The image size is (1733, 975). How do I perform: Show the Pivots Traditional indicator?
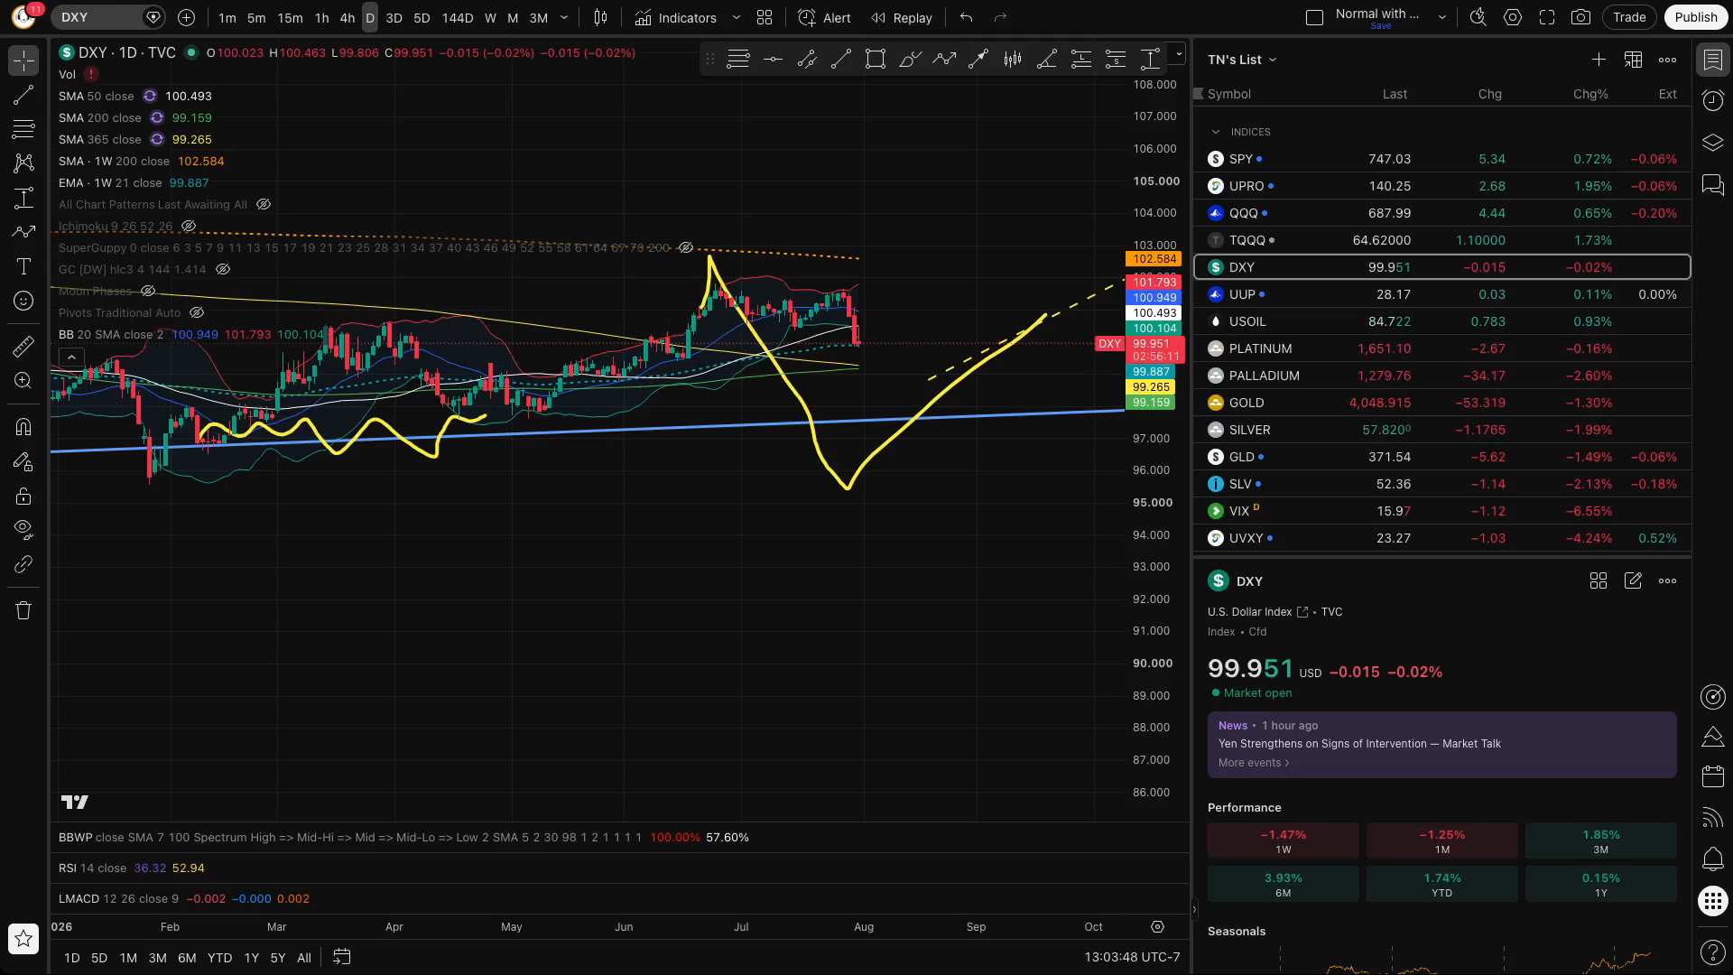click(x=197, y=313)
